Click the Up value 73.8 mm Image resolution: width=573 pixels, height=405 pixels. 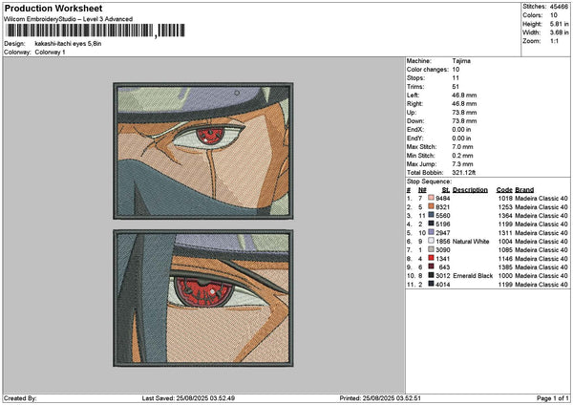(x=464, y=112)
